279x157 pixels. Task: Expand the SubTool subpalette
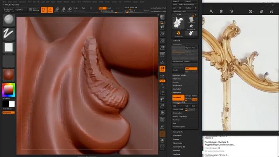[177, 41]
